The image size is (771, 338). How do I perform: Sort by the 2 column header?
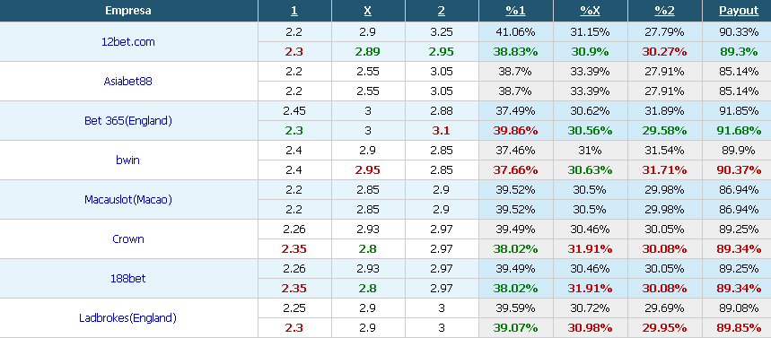pyautogui.click(x=442, y=11)
